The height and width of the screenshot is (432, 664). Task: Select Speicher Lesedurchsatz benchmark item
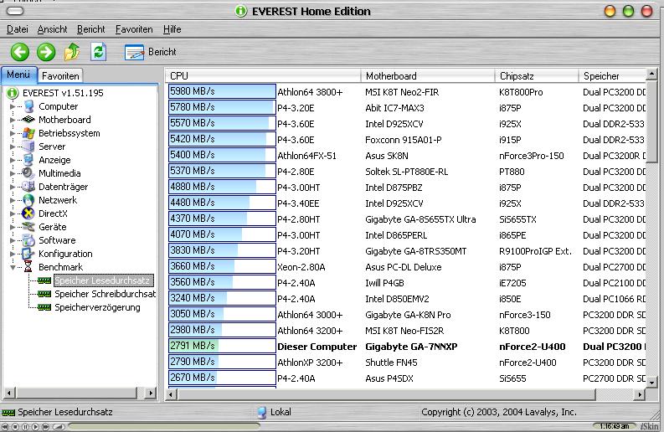coord(103,280)
